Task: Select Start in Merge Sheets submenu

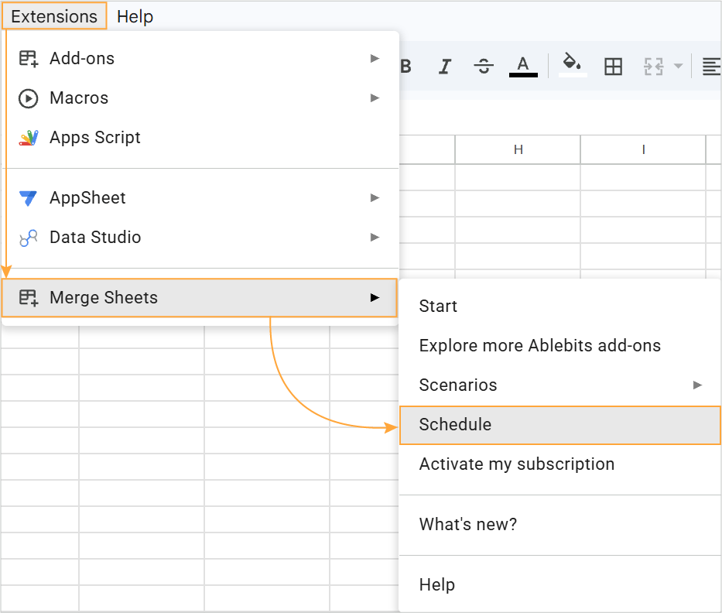Action: (560, 306)
